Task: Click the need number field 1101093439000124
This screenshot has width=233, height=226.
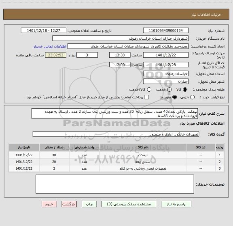Action: click(166, 30)
